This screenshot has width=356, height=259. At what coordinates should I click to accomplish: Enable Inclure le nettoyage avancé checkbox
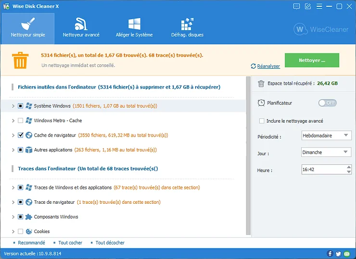click(262, 121)
